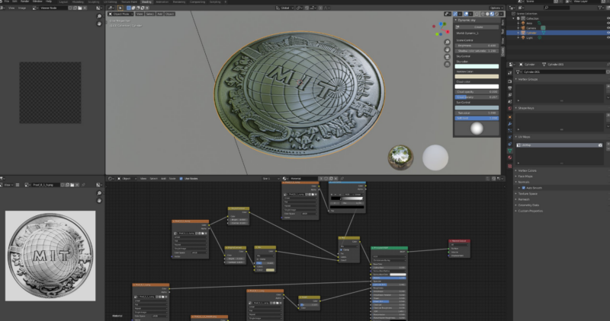This screenshot has height=321, width=610.
Task: Click zoom icon in lower image editor
Action: pos(99,193)
